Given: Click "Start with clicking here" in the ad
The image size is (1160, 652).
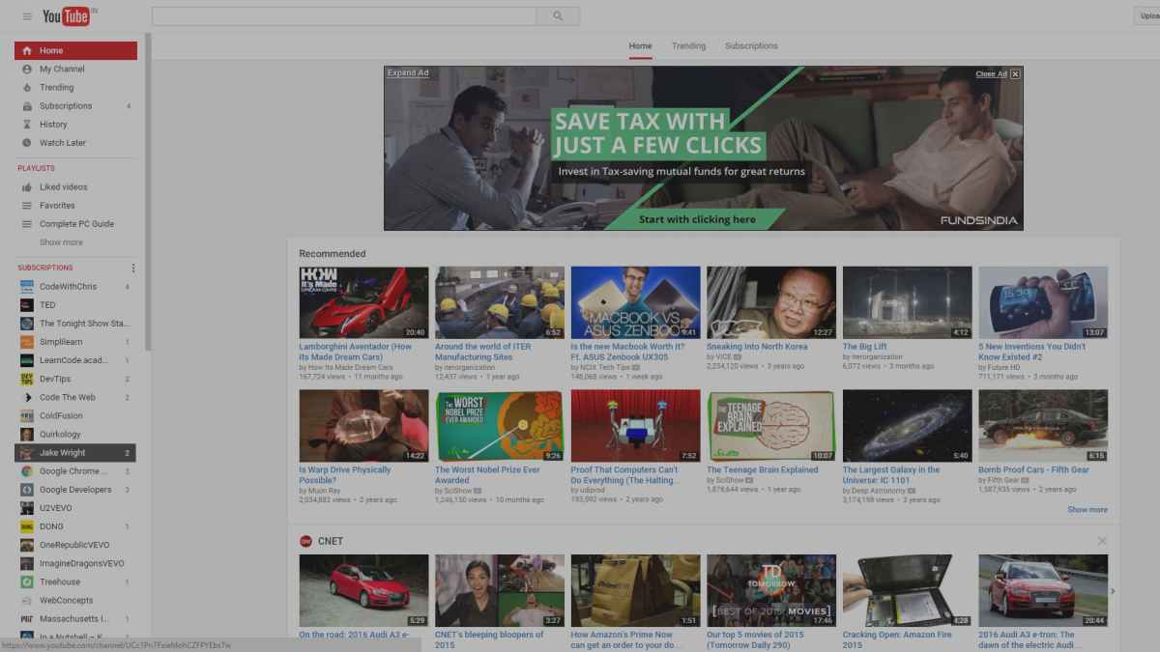Looking at the screenshot, I should pyautogui.click(x=697, y=219).
